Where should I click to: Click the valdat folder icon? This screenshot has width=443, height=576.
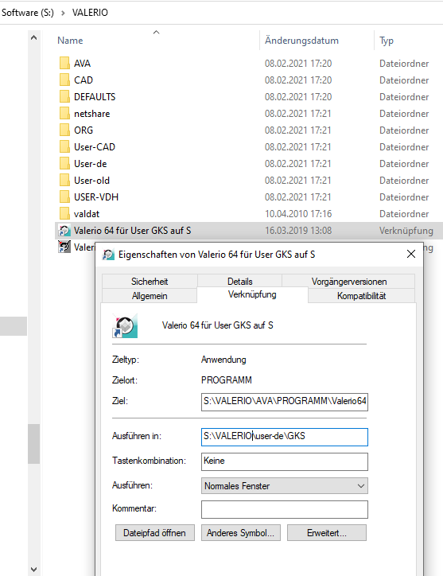click(64, 213)
